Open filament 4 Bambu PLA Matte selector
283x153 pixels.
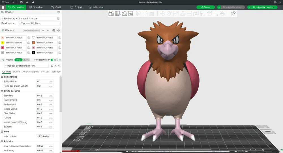pyautogui.click(x=47, y=42)
